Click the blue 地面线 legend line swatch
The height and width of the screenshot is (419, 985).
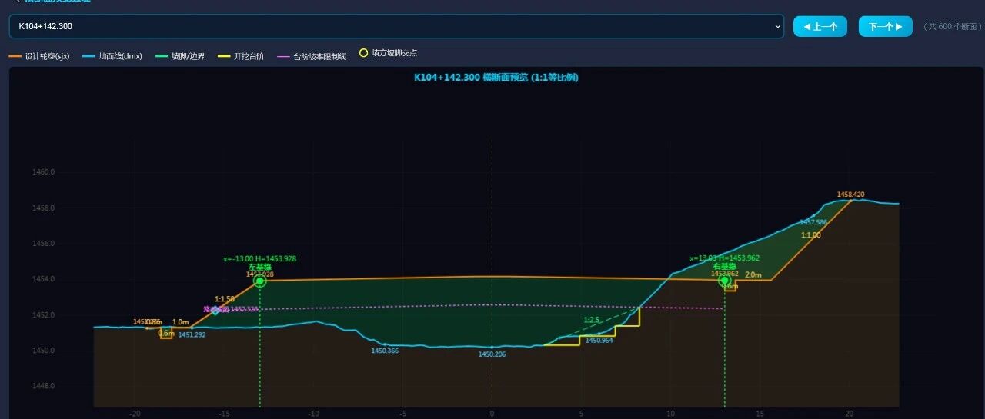point(88,56)
